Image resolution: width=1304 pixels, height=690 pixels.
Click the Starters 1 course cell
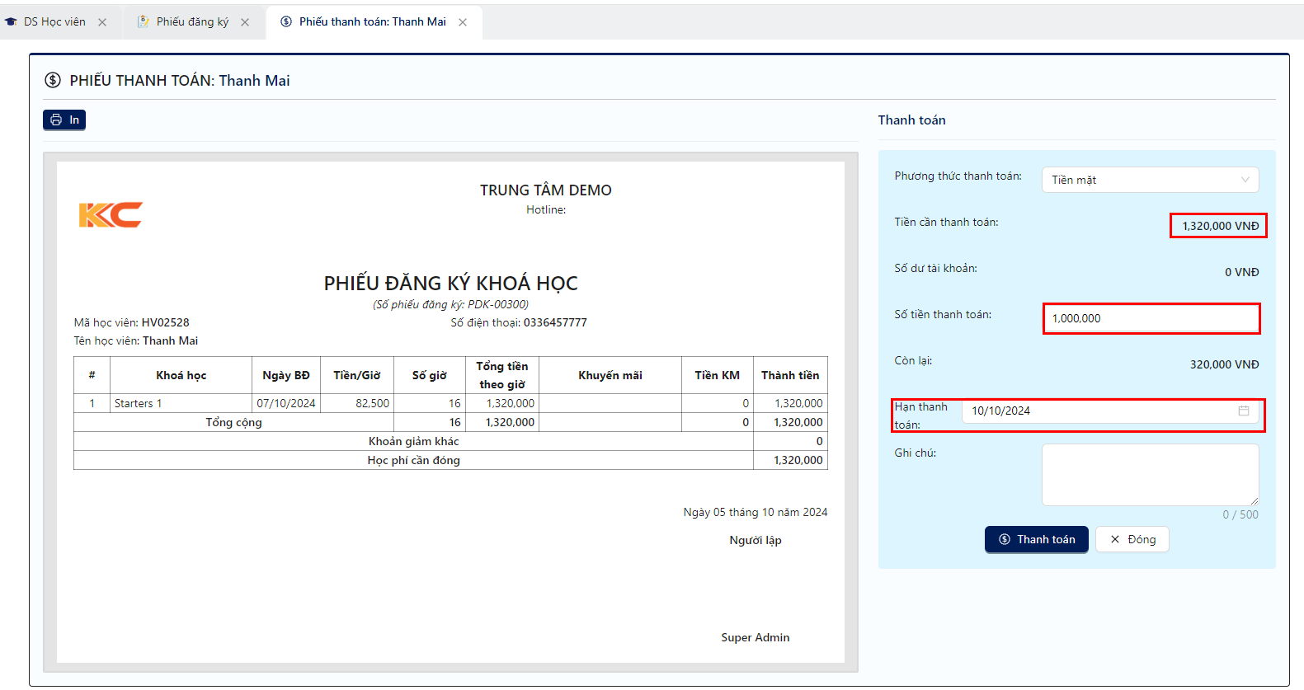pos(181,403)
